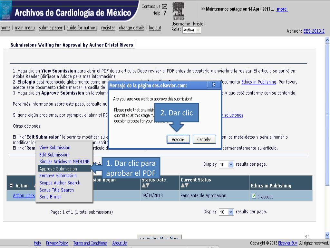
Task: Click the scrollbar up arrow
Action: click(327, 40)
